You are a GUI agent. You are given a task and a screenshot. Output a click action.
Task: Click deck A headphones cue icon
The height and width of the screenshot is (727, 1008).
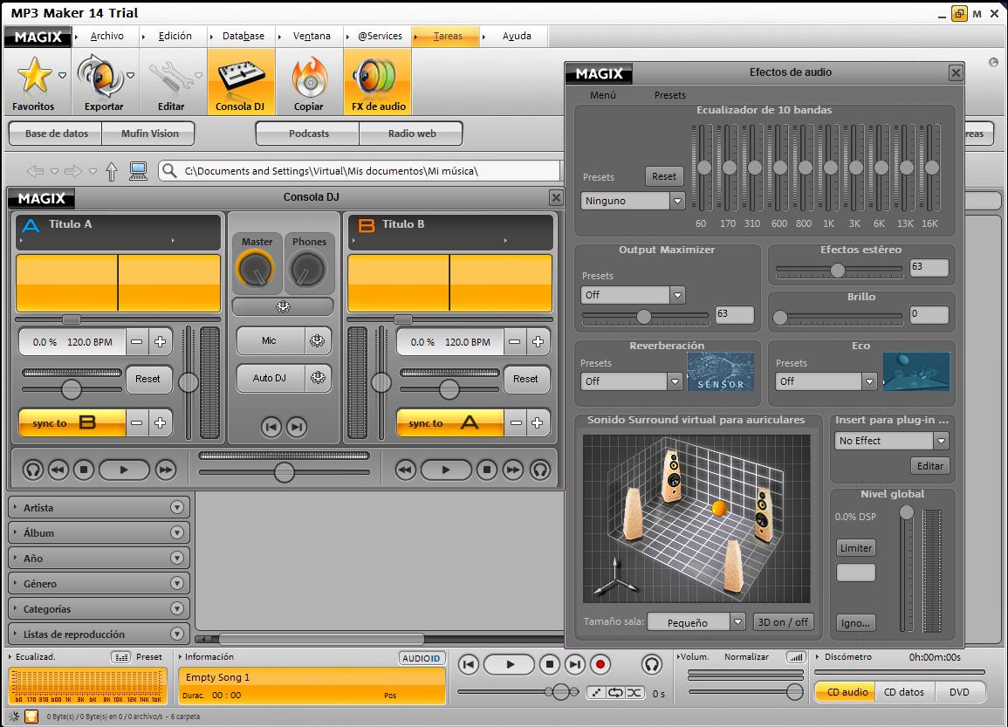[x=33, y=470]
